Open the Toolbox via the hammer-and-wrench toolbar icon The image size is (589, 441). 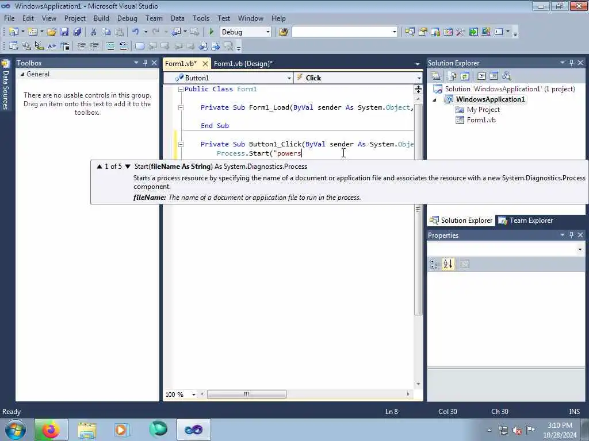pyautogui.click(x=460, y=32)
